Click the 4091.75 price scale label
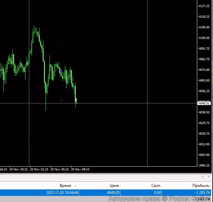The image size is (213, 202). click(x=204, y=49)
